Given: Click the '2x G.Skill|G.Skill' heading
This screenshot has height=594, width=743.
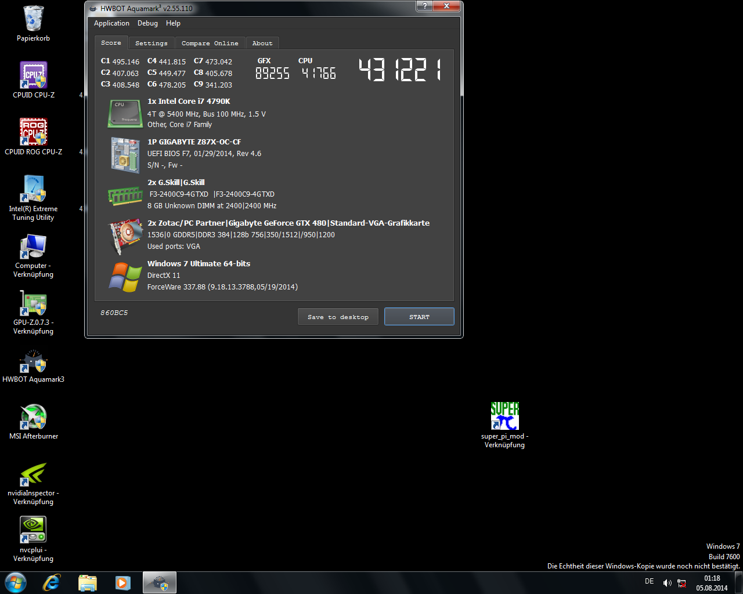Looking at the screenshot, I should click(x=176, y=182).
